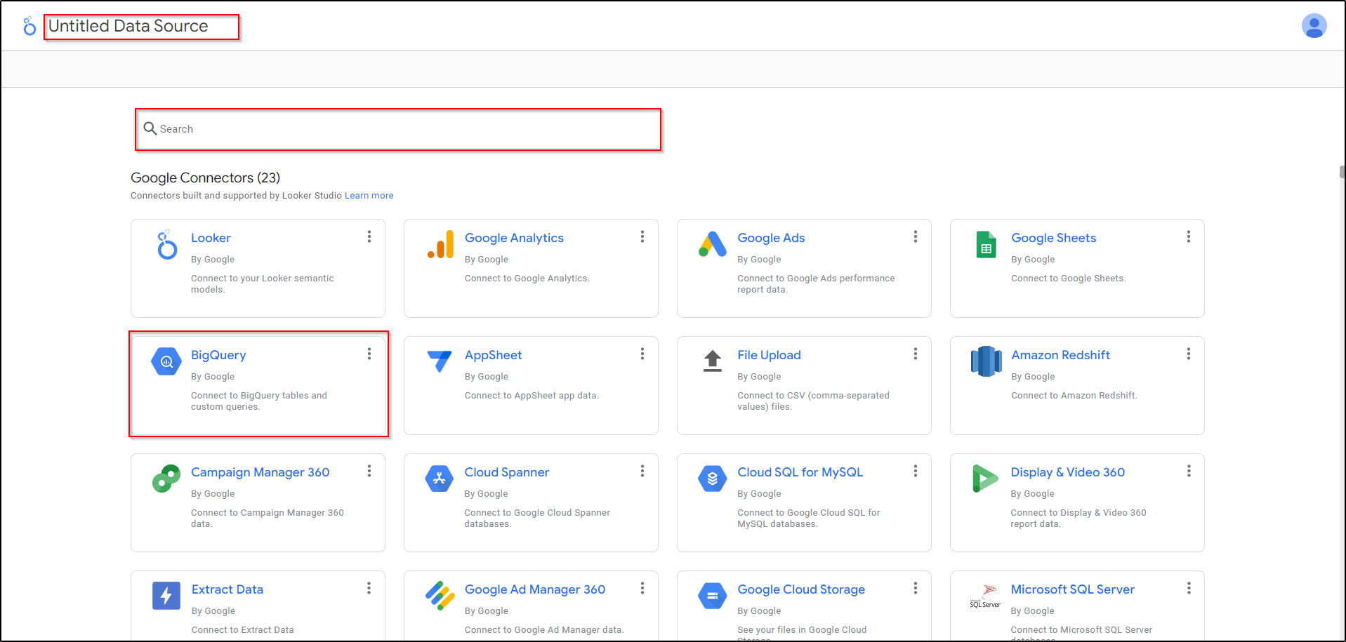Select the File Upload connector title
This screenshot has height=642, width=1346.
pos(769,355)
